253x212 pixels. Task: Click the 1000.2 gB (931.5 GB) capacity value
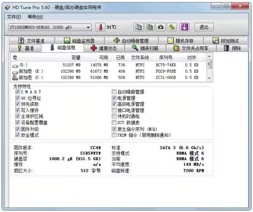[75, 159]
